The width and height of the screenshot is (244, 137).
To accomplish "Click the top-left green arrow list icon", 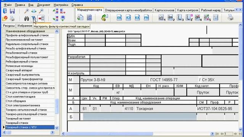I will pyautogui.click(x=56, y=11).
